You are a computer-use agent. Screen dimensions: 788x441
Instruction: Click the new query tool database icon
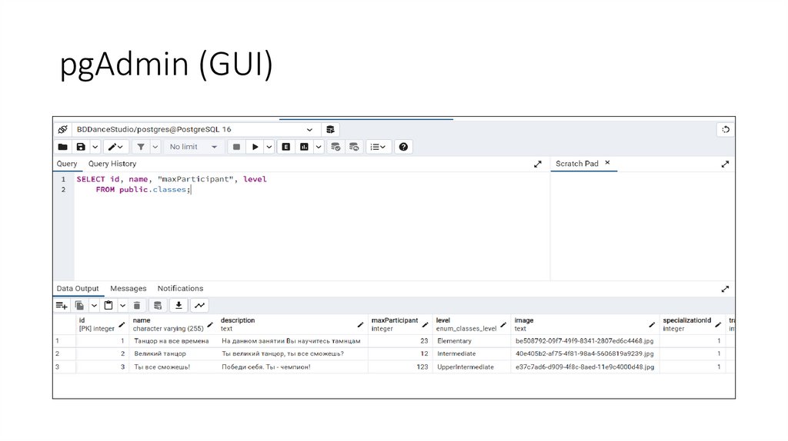click(330, 129)
